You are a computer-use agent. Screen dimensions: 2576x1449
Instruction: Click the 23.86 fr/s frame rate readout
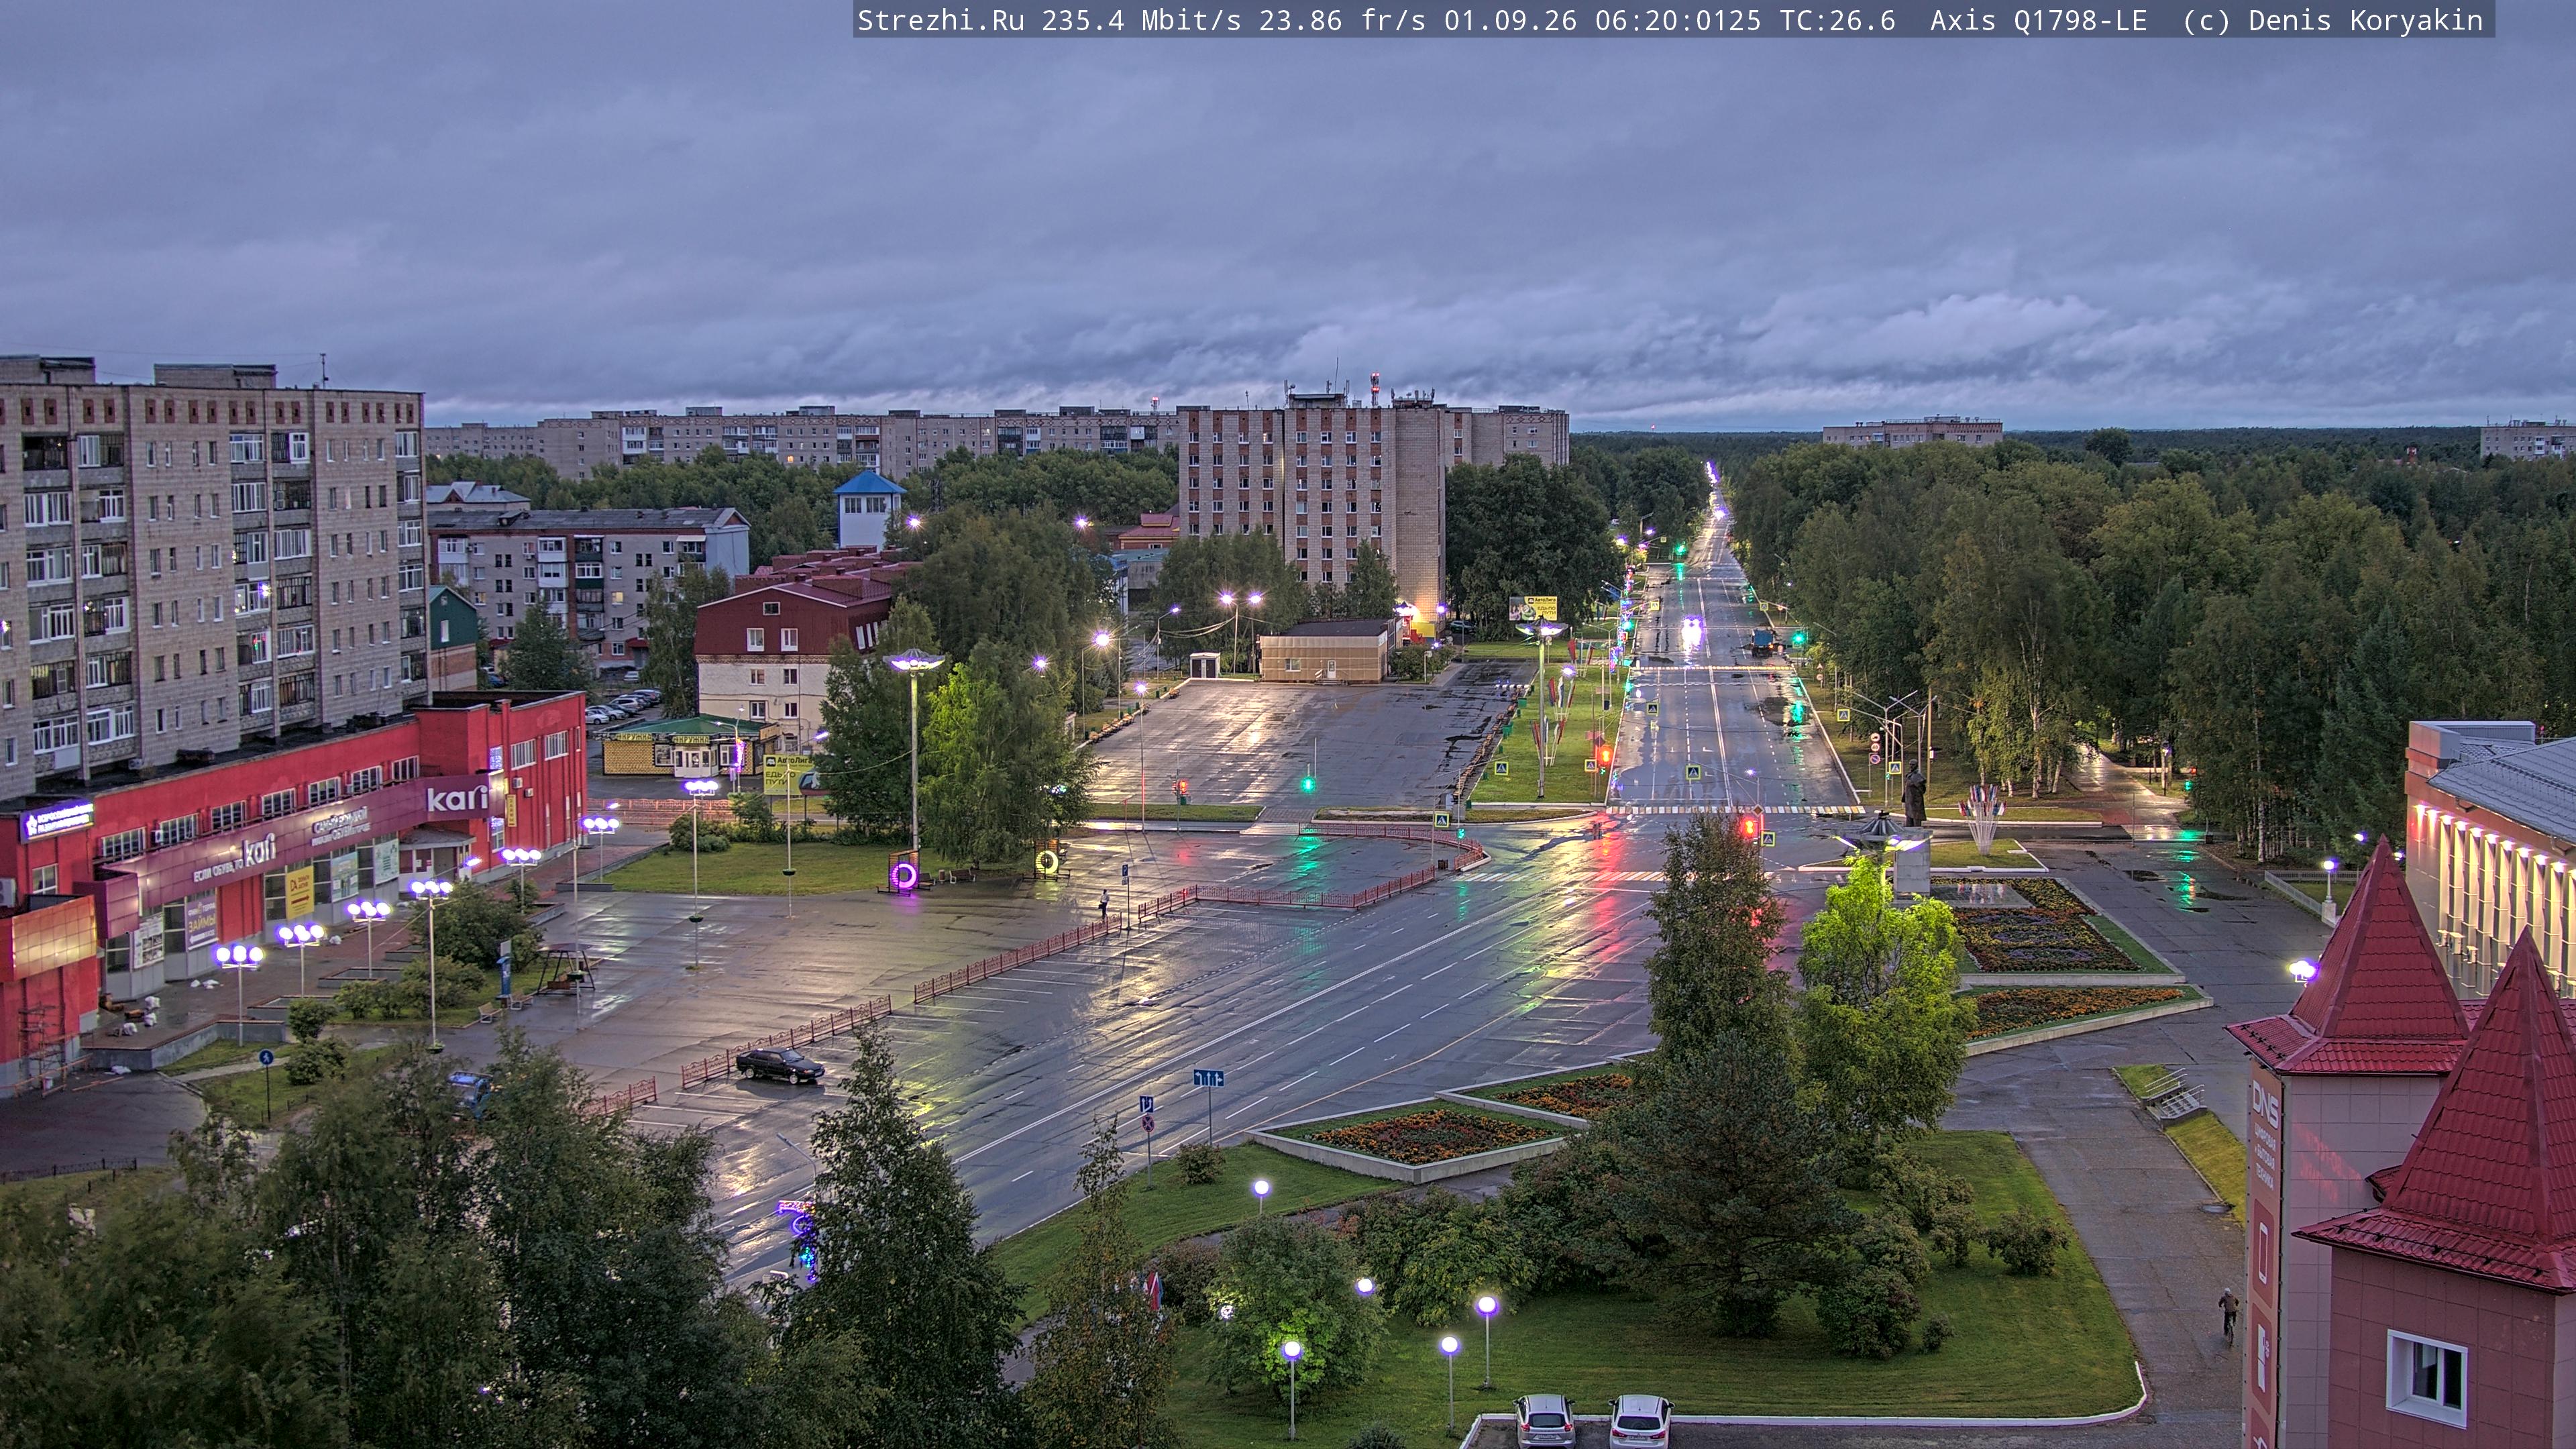point(1342,20)
